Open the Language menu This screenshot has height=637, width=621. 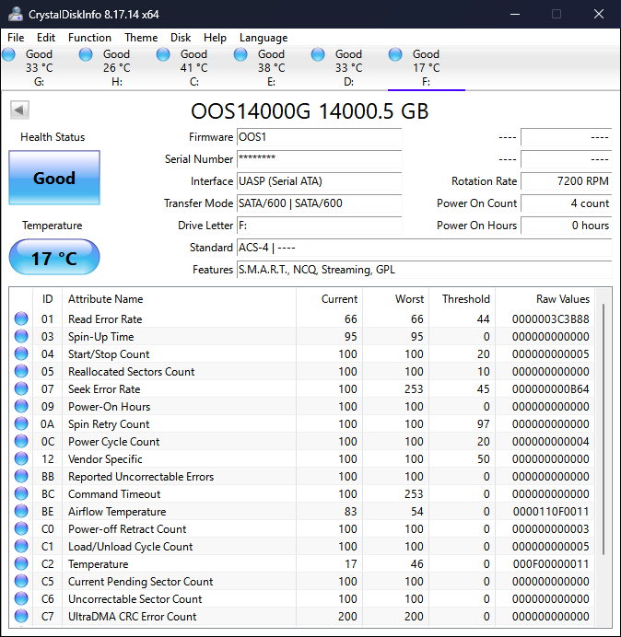click(264, 38)
